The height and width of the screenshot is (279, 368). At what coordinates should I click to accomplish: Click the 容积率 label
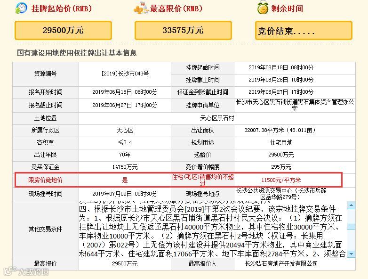pos(46,143)
